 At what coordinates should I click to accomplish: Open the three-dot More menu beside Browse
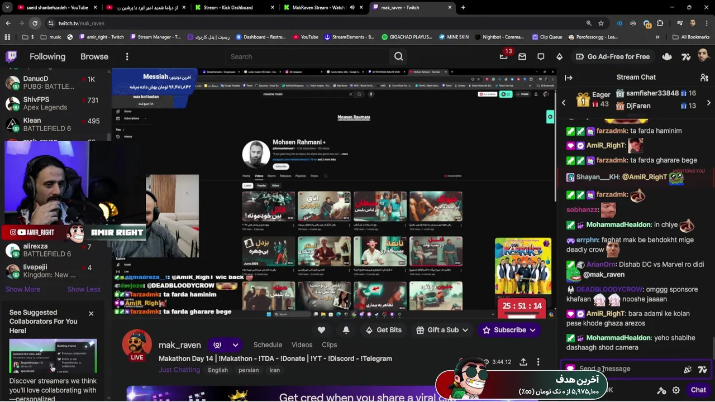pos(127,56)
